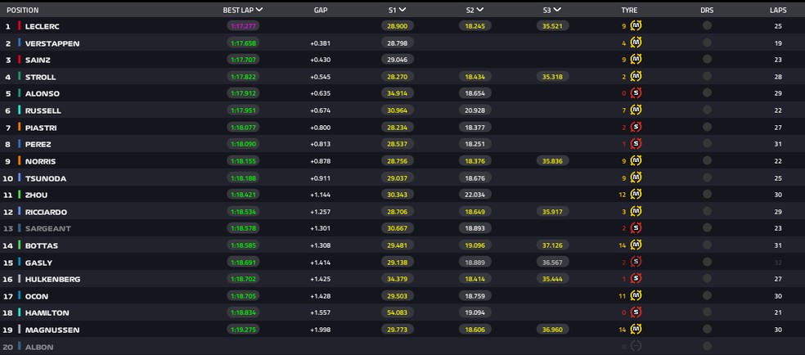Click Gasly's S3 time 36.567
The image size is (805, 355).
tap(552, 262)
